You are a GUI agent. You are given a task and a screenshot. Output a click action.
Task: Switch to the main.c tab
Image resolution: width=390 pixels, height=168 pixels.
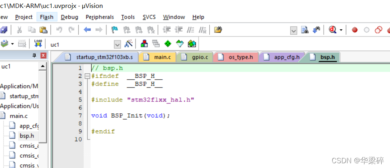click(x=157, y=57)
